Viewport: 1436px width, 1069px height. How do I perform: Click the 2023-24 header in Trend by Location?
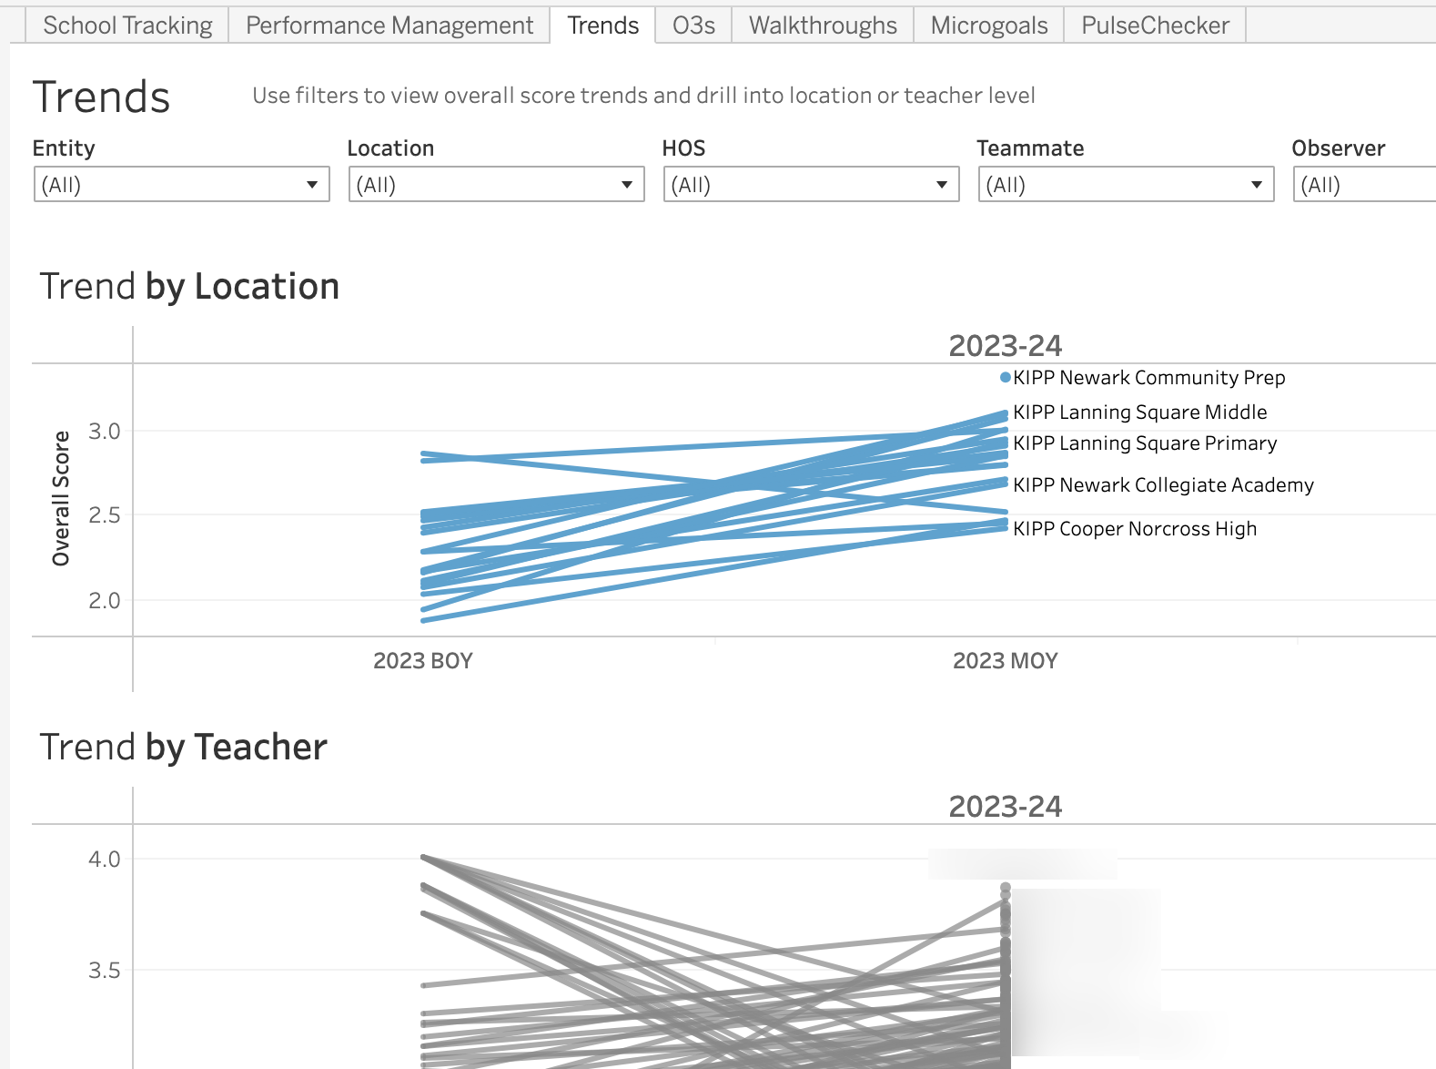tap(1005, 346)
